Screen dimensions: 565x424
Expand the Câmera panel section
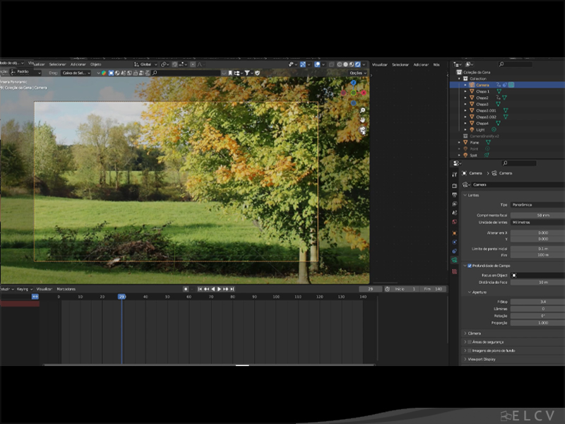tap(474, 333)
